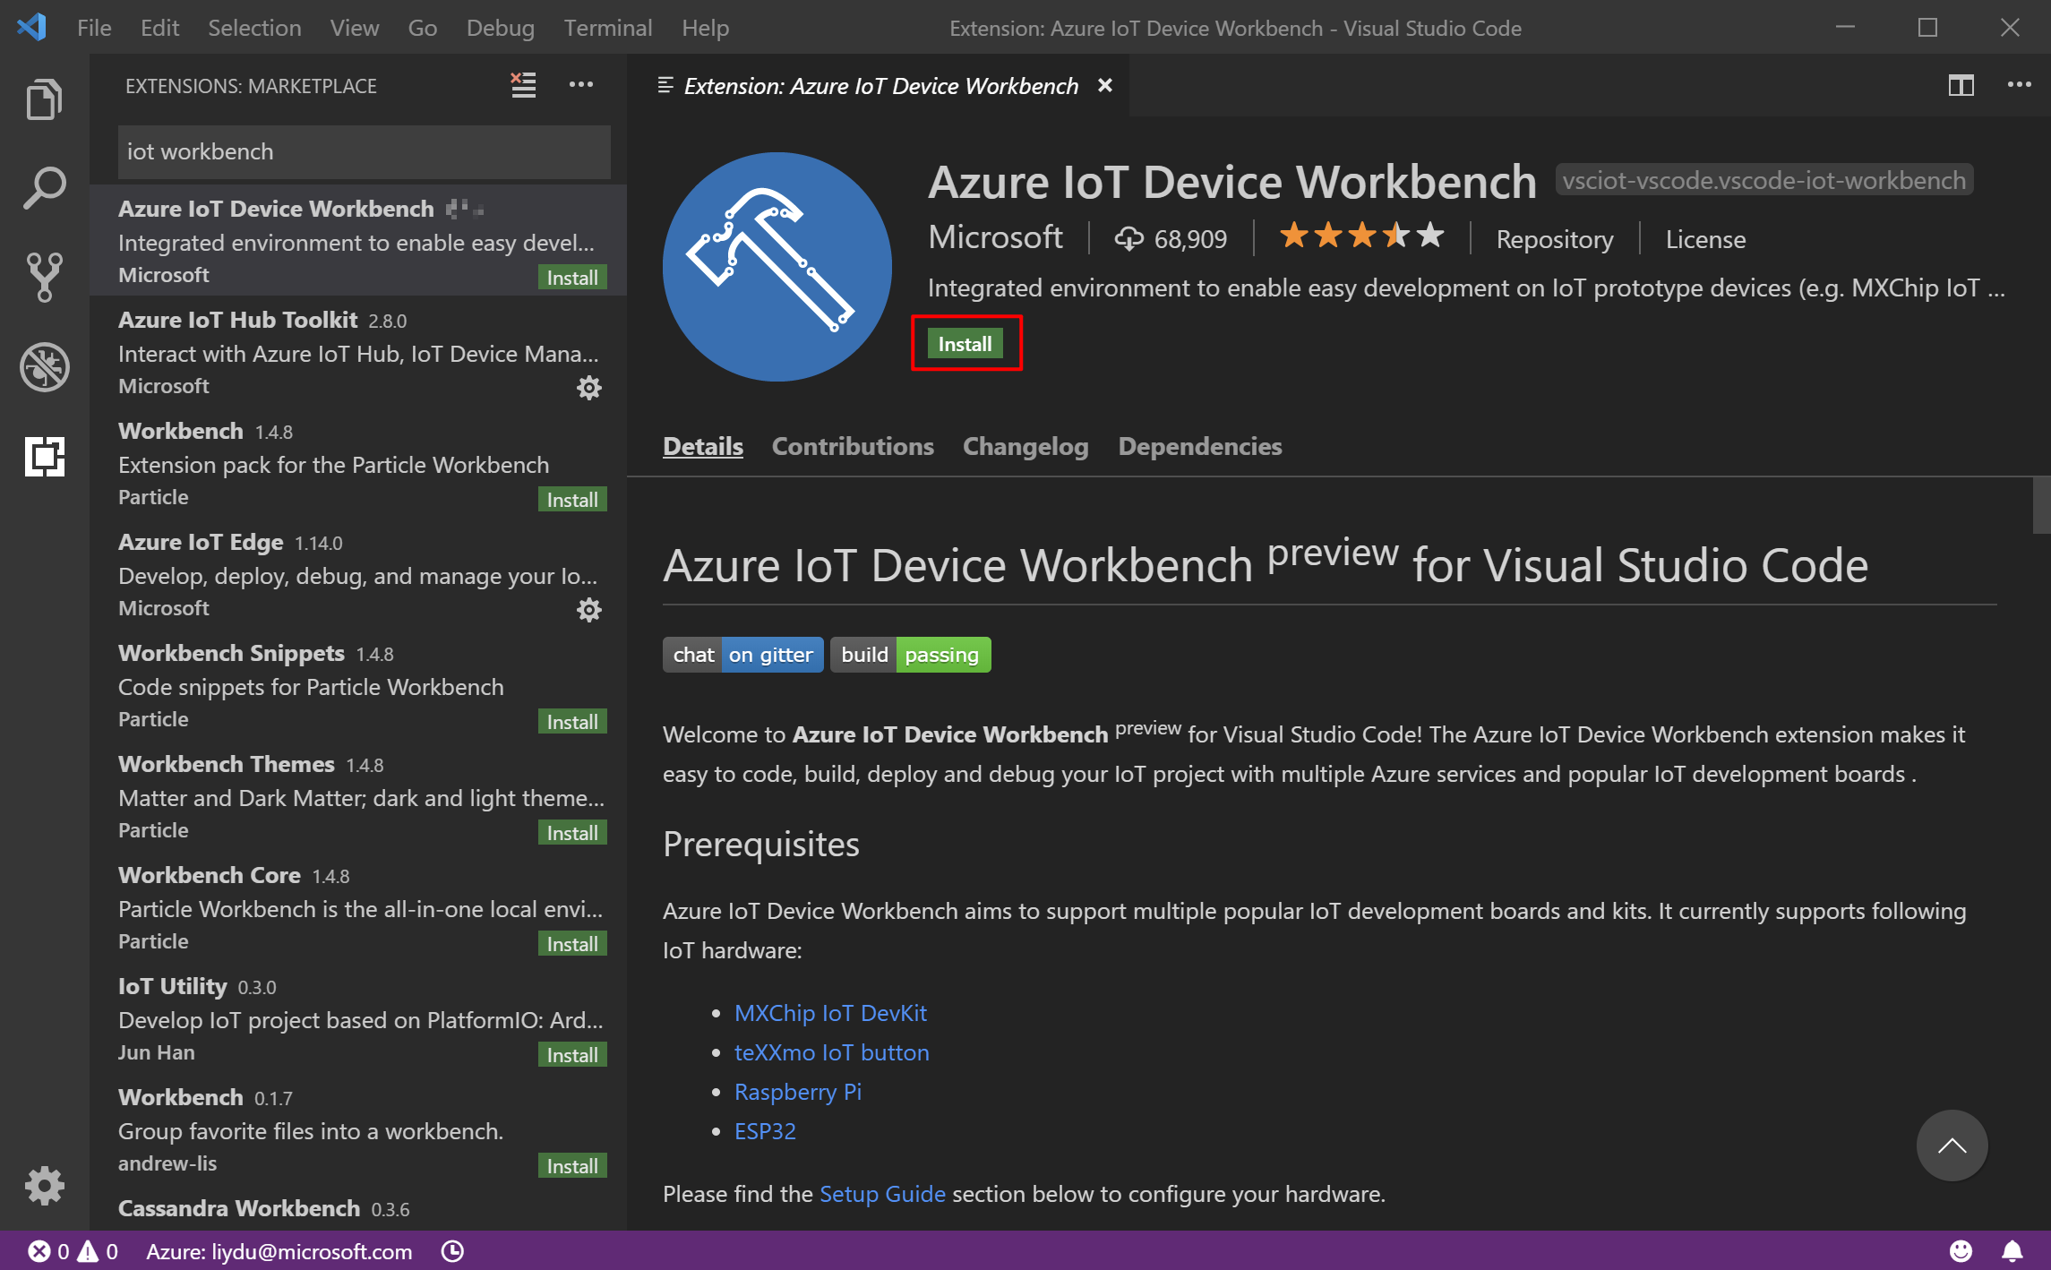Open the MXChip IoT DevKit link
The image size is (2051, 1270).
pos(829,1013)
